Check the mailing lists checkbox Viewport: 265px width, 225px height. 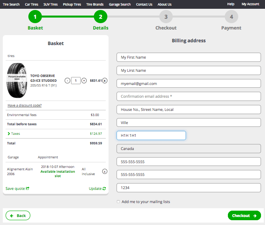tap(118, 202)
